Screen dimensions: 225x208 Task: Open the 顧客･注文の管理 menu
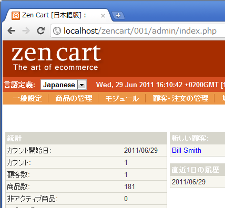click(181, 98)
